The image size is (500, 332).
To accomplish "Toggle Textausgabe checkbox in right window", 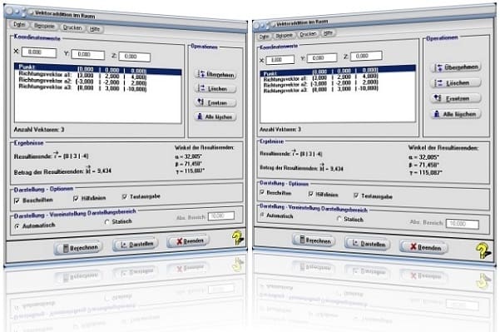I will tap(356, 196).
